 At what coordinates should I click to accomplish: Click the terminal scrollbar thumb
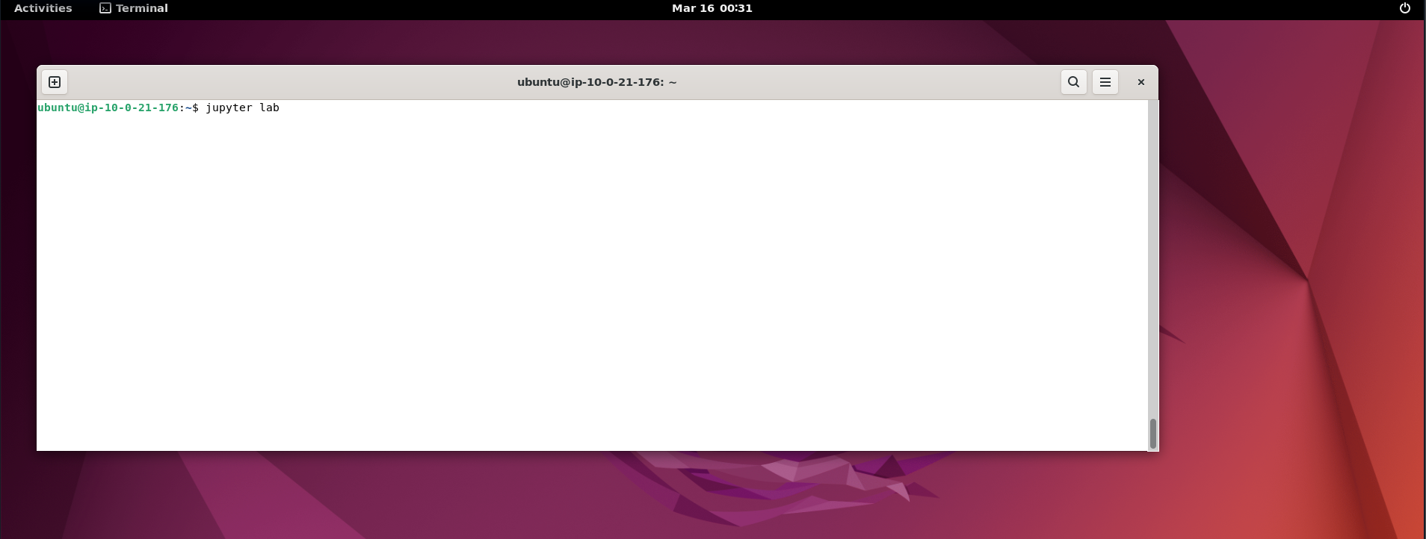(x=1152, y=434)
